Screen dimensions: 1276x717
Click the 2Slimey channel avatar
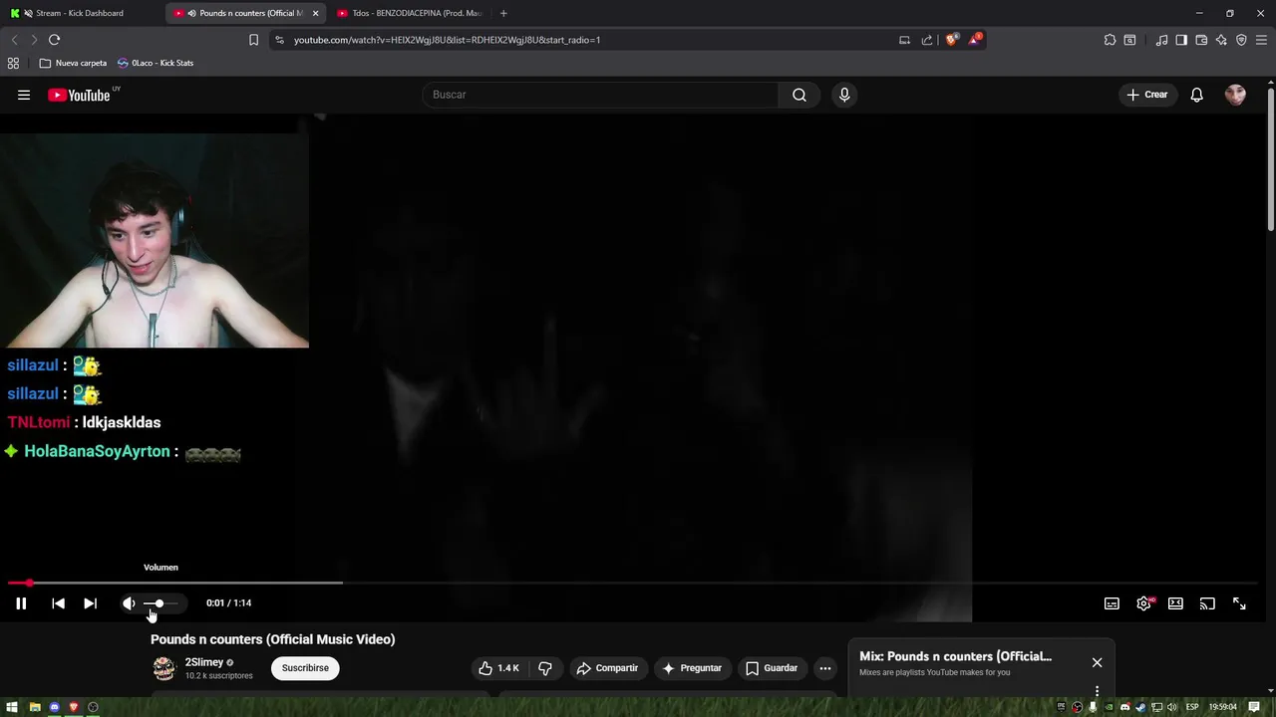click(163, 668)
